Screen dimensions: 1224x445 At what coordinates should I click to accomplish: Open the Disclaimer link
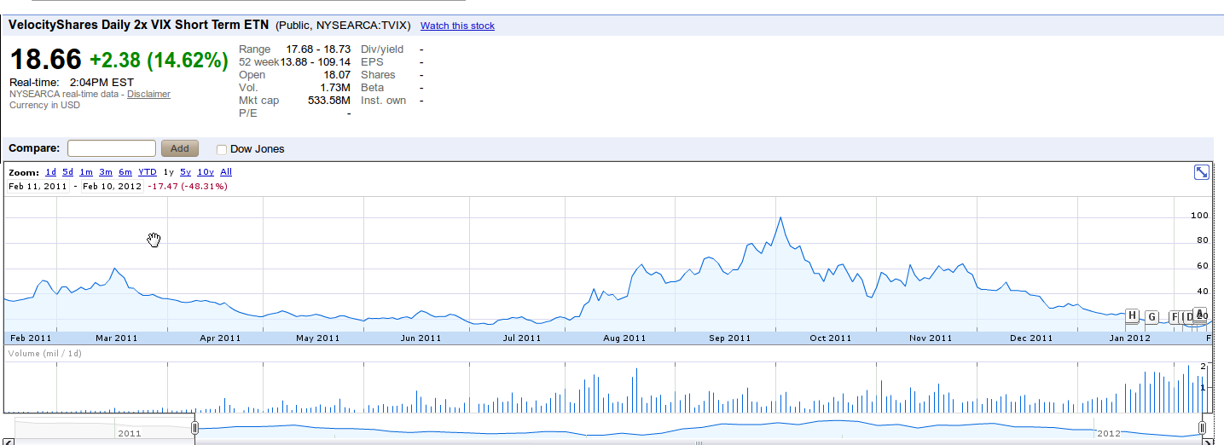[148, 94]
